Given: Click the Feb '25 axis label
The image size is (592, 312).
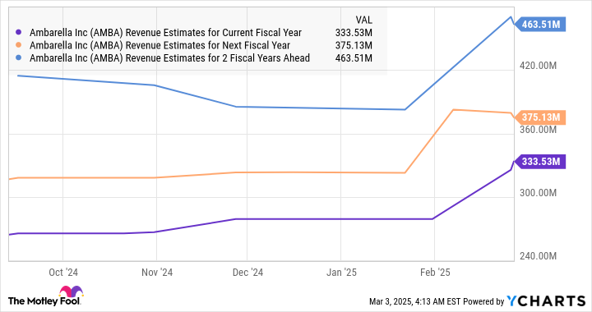Looking at the screenshot, I should [435, 273].
